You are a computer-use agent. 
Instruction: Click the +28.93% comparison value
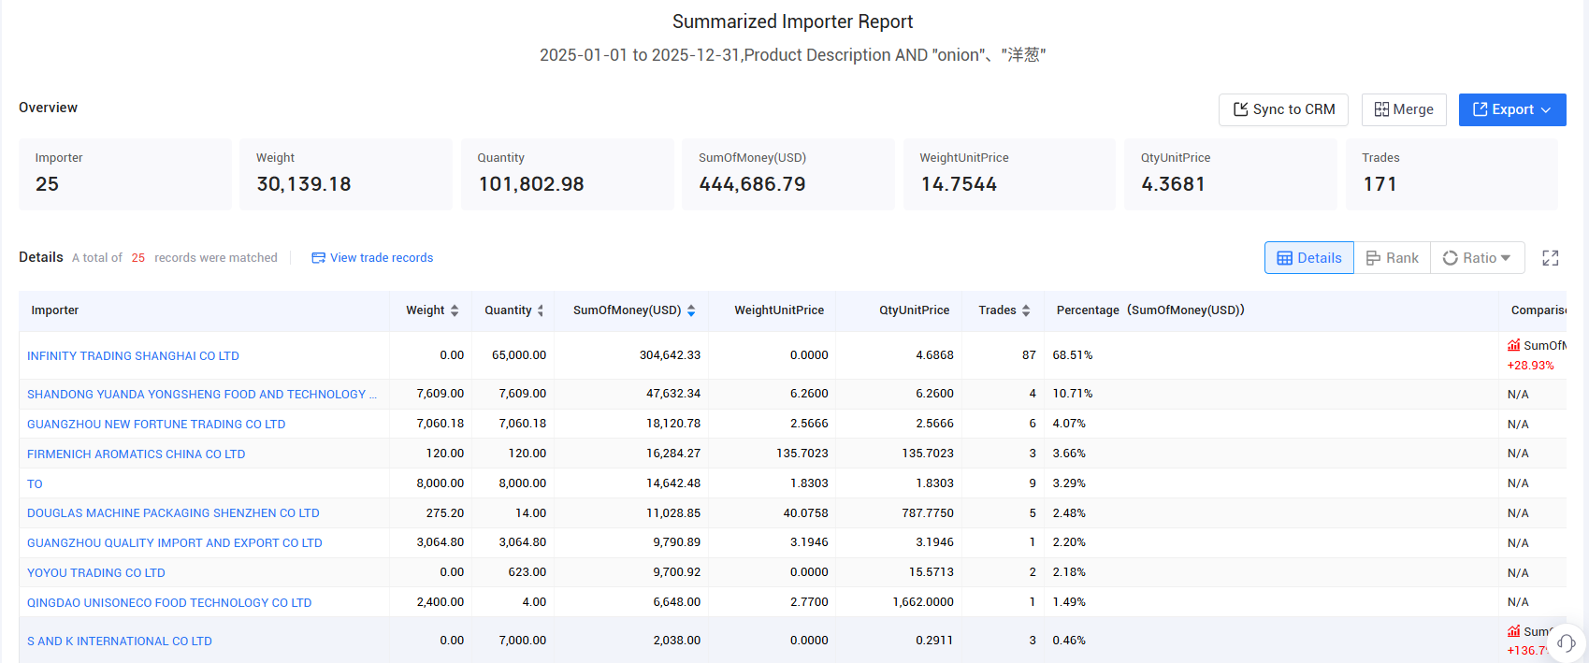coord(1530,366)
